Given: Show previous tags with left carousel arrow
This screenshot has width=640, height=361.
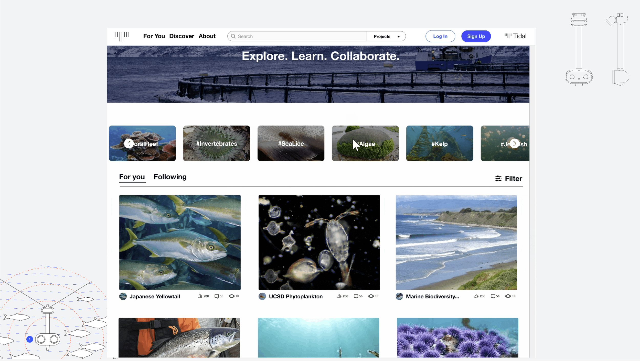Looking at the screenshot, I should (129, 143).
